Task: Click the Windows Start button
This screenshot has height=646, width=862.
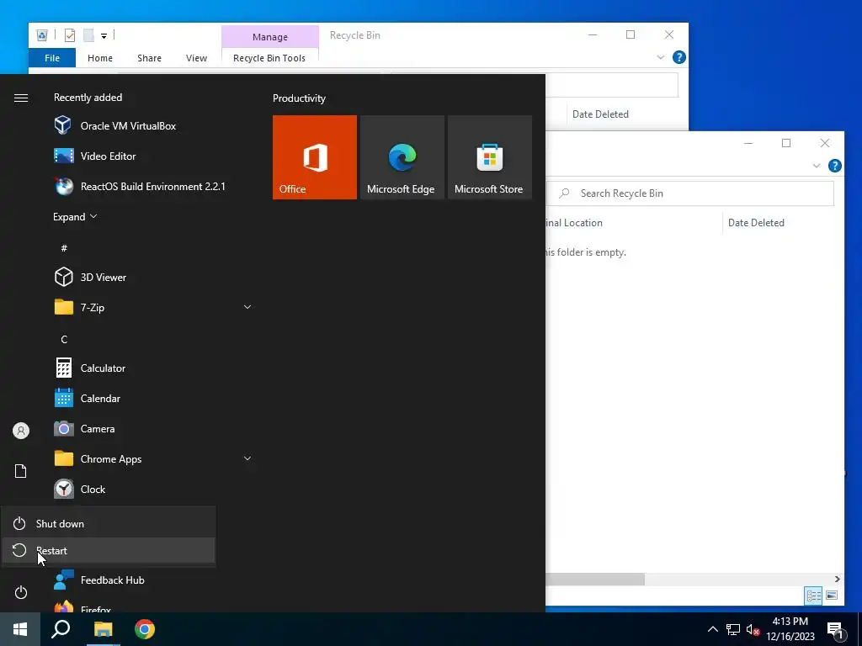Action: click(20, 629)
